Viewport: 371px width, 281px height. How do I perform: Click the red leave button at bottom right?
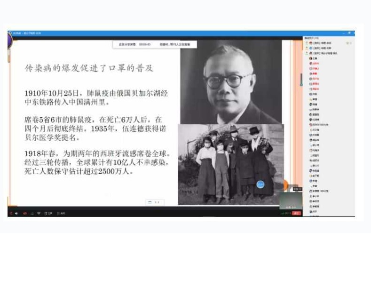click(x=296, y=213)
